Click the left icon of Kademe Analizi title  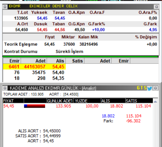click(x=5, y=88)
